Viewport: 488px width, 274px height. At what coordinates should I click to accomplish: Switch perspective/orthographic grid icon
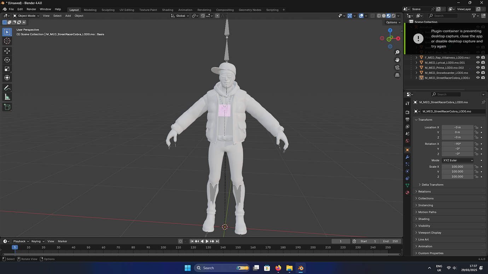(x=397, y=75)
